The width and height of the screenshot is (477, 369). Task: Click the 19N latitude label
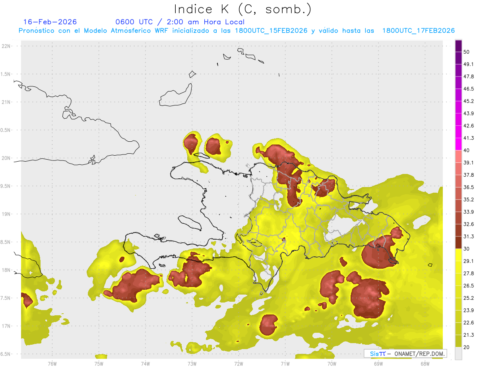pyautogui.click(x=7, y=214)
